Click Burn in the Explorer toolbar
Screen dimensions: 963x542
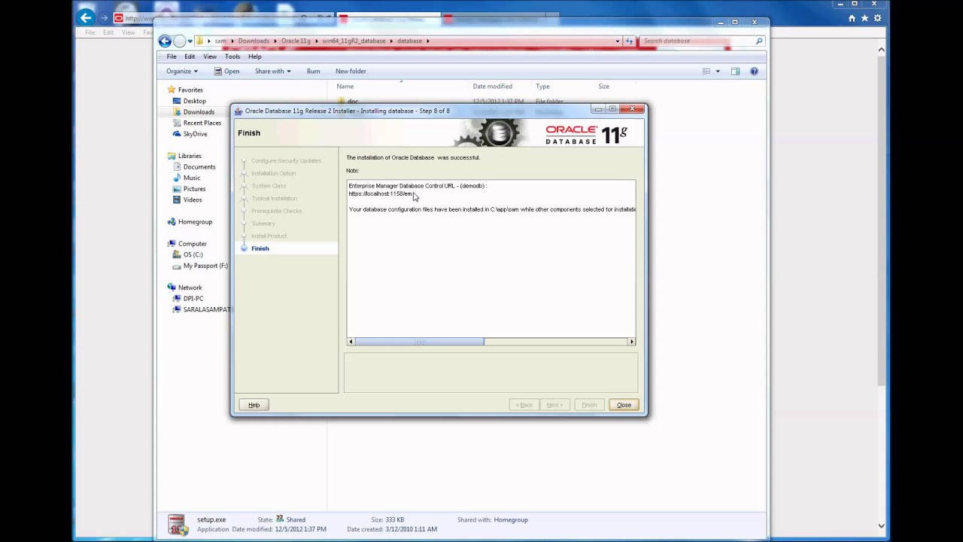click(313, 72)
